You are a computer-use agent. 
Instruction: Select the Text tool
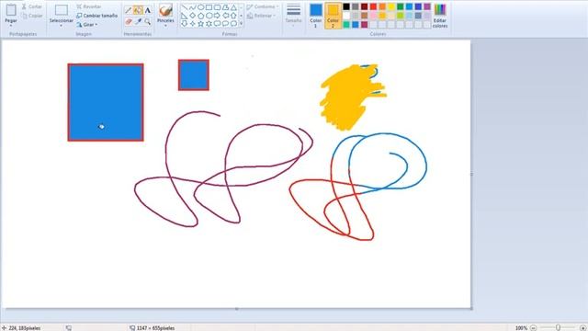pyautogui.click(x=148, y=10)
